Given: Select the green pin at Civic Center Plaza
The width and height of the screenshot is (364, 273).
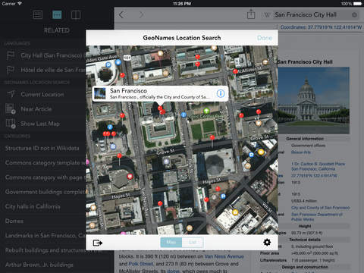Looking at the screenshot, I should point(206,111).
